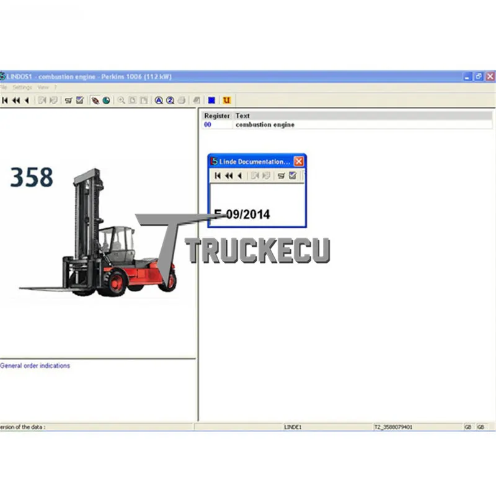496x496 pixels.
Task: Click the magnifier zoom icon
Action: point(121,100)
